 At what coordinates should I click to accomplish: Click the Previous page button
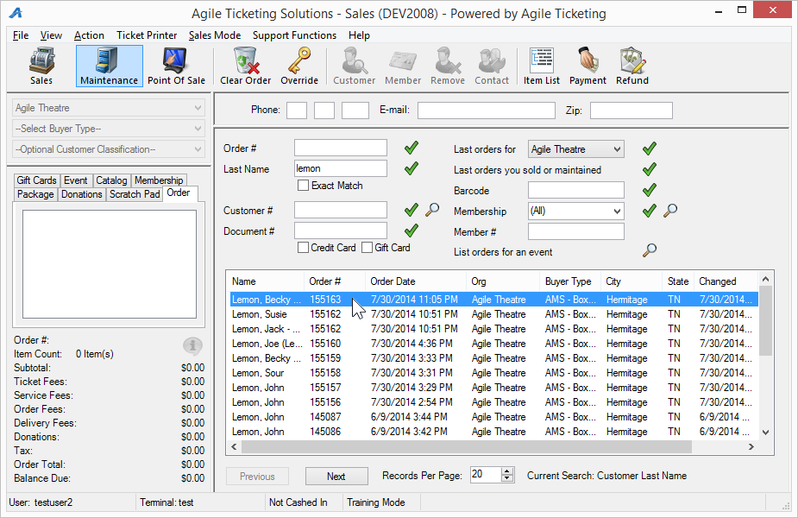[x=257, y=477]
